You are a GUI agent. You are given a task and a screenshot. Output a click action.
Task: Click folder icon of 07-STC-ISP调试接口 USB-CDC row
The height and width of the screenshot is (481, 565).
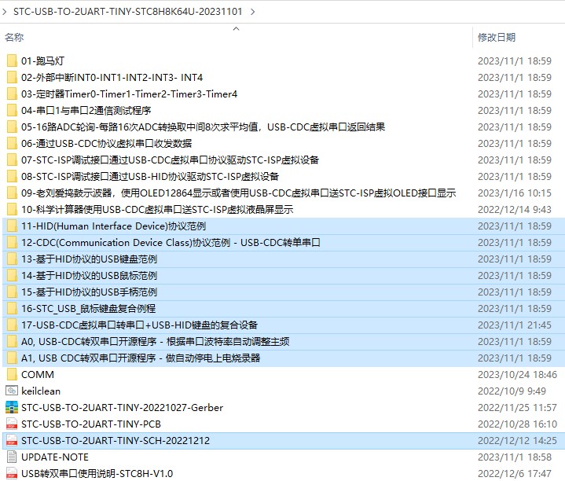click(x=12, y=160)
